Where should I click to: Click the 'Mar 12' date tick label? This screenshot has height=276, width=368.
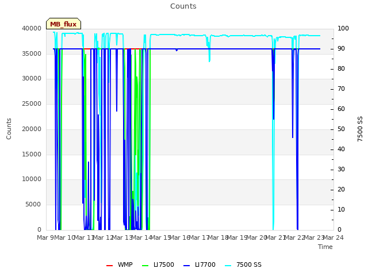(x=103, y=237)
